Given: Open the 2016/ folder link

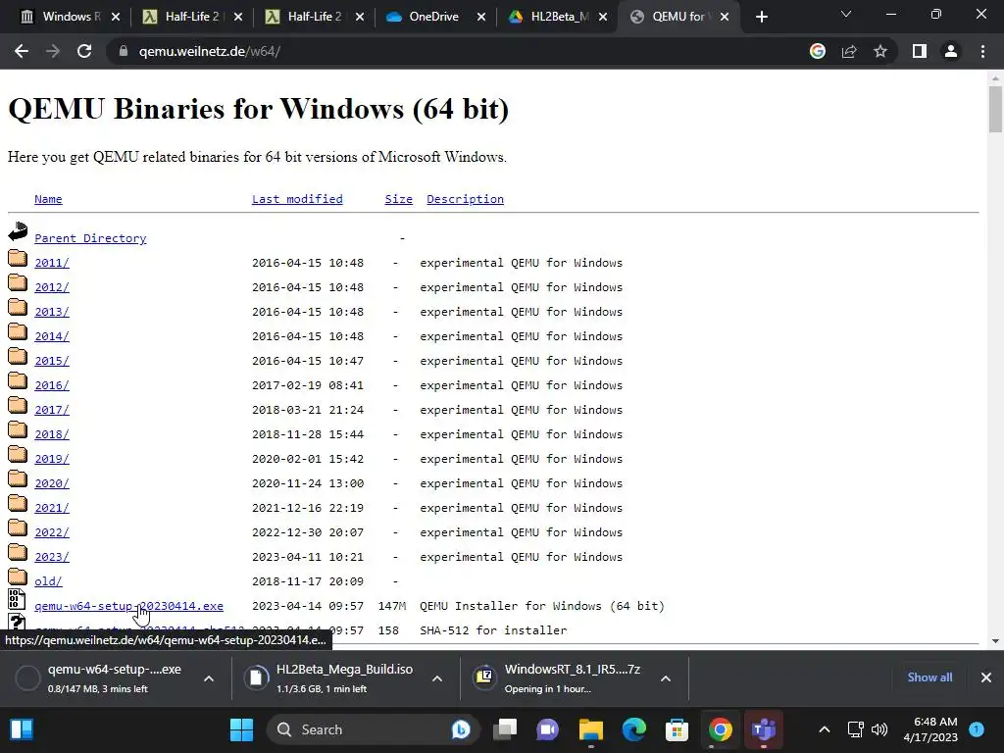Looking at the screenshot, I should tap(52, 385).
